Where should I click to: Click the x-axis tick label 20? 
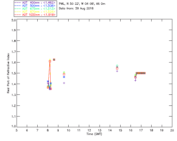click(x=172, y=130)
